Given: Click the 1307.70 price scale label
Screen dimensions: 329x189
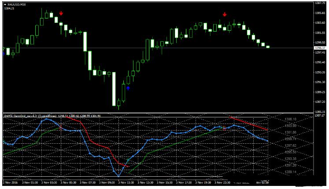Looking at the screenshot, I should tap(320, 3).
